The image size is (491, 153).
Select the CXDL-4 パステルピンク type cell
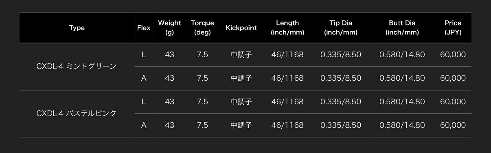pos(77,113)
